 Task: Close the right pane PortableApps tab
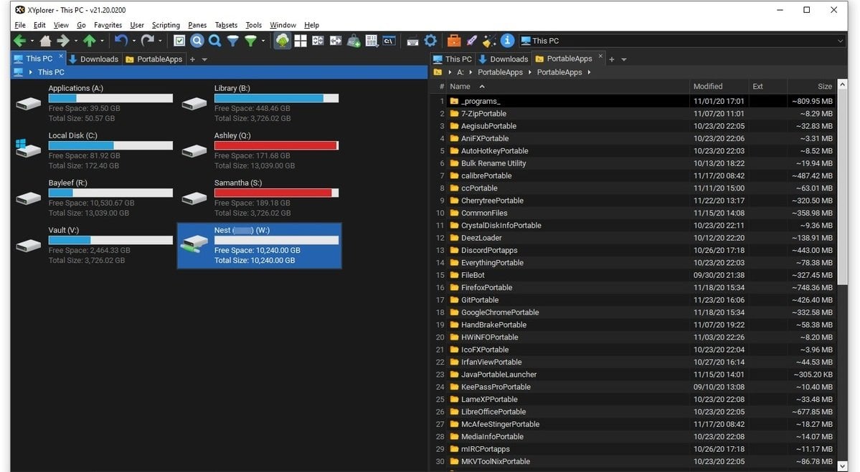pyautogui.click(x=600, y=56)
